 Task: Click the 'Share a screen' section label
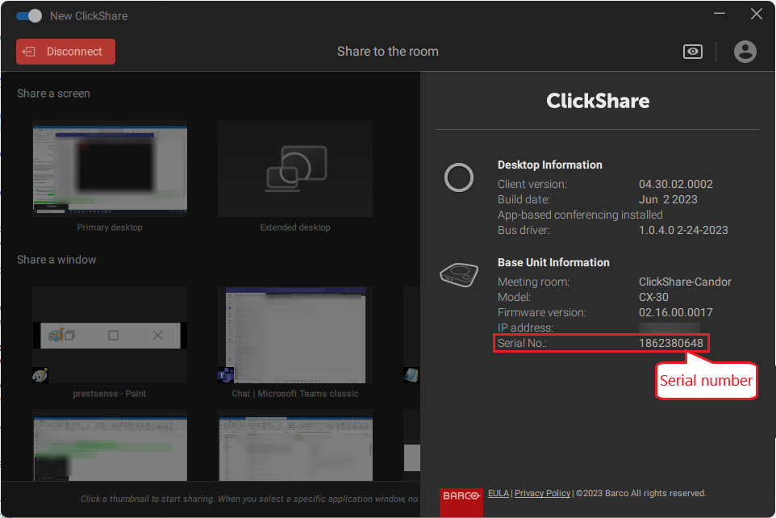tap(53, 94)
